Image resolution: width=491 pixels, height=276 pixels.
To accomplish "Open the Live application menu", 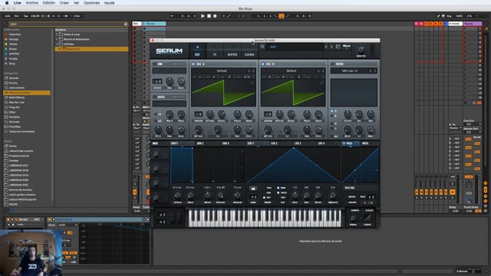I will (18, 3).
